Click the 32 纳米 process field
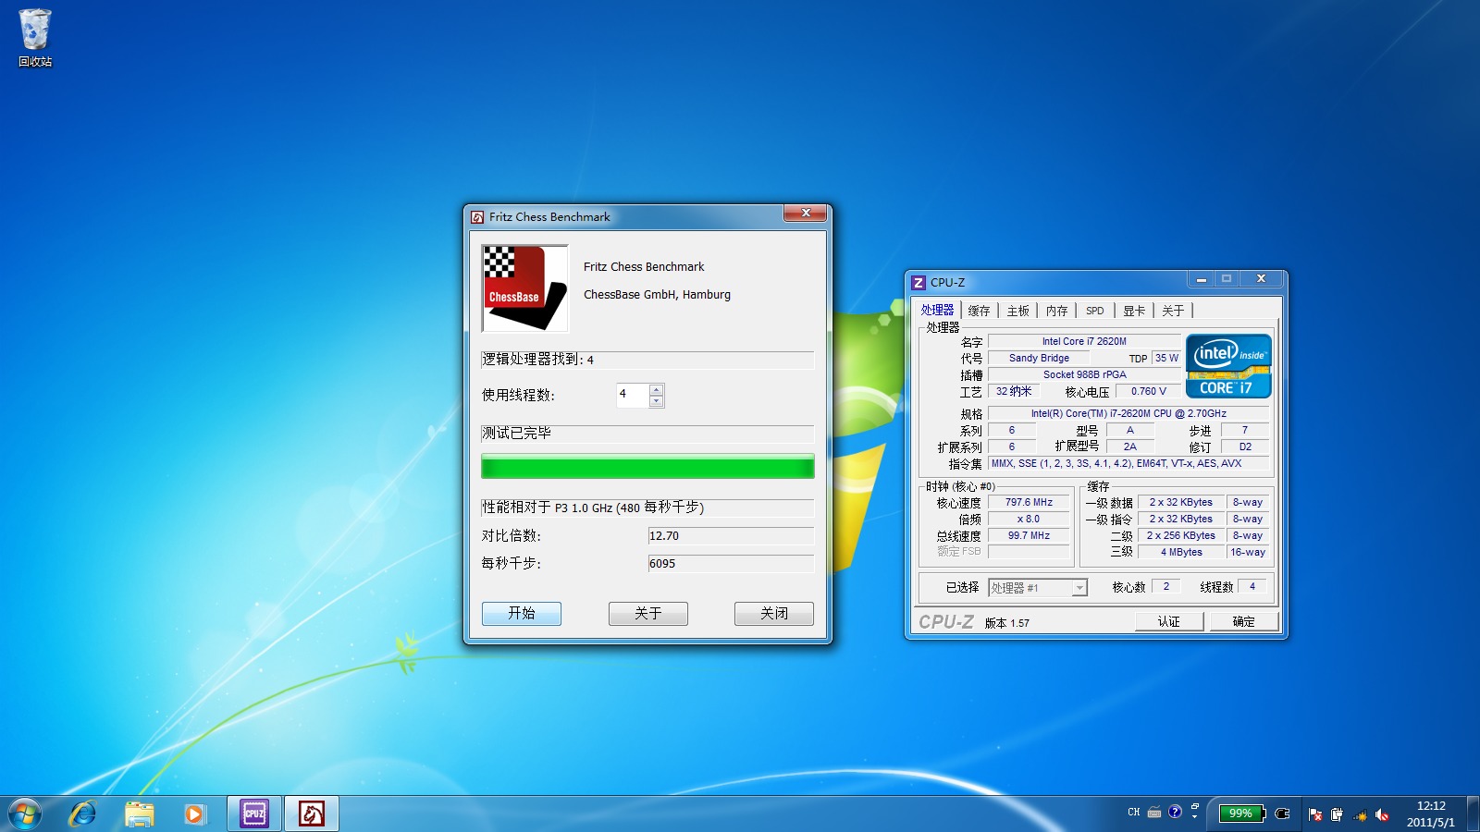 click(1013, 392)
